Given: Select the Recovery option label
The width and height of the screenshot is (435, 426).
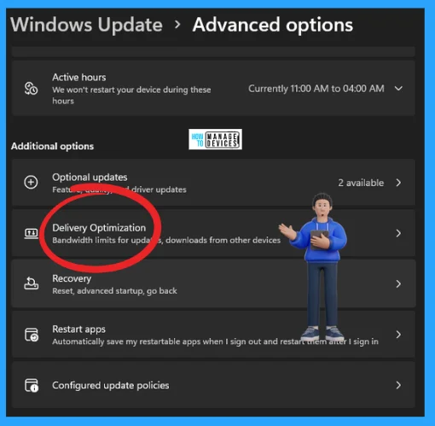Looking at the screenshot, I should (72, 278).
